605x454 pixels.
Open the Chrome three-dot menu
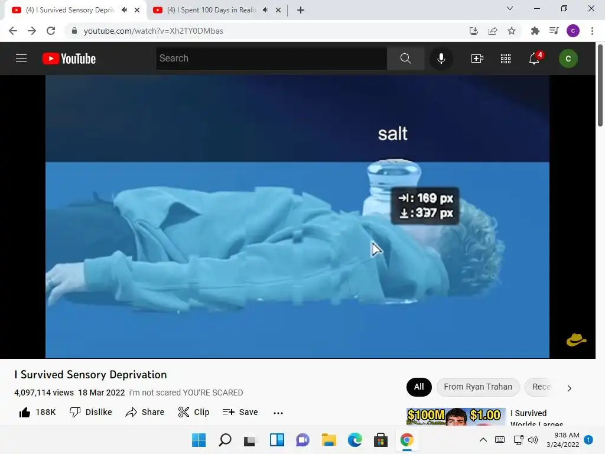coord(592,31)
